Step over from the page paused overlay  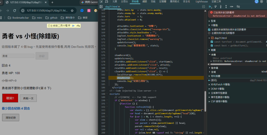(78, 26)
